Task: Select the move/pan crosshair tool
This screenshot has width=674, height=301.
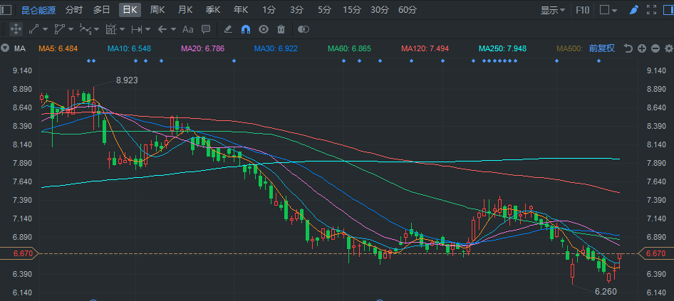Action: (16, 29)
